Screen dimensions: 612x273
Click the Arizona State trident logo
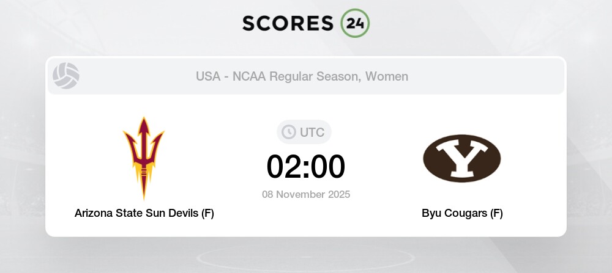[x=144, y=158]
